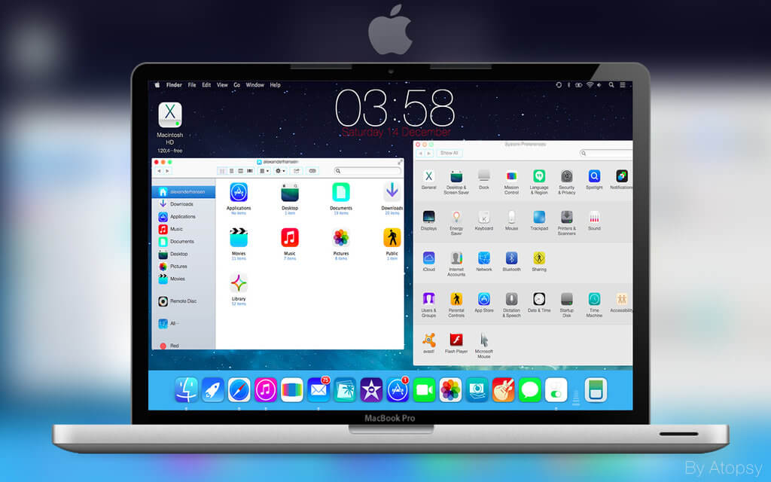
Task: Open GarageBand from the Dock
Action: click(503, 390)
